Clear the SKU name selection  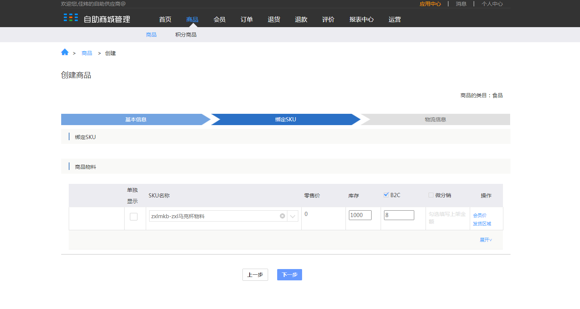tap(282, 216)
